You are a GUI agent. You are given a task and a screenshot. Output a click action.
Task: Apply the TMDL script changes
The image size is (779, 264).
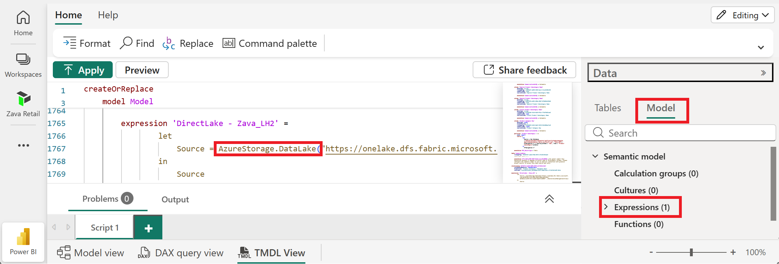click(83, 70)
